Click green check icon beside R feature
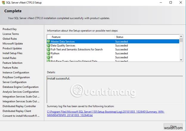The height and width of the screenshot is (131, 186). (x=49, y=57)
